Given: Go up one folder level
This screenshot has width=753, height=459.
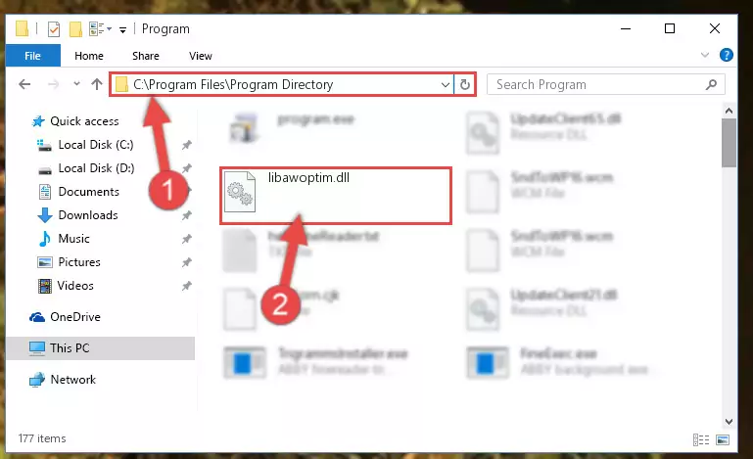Looking at the screenshot, I should click(x=97, y=84).
